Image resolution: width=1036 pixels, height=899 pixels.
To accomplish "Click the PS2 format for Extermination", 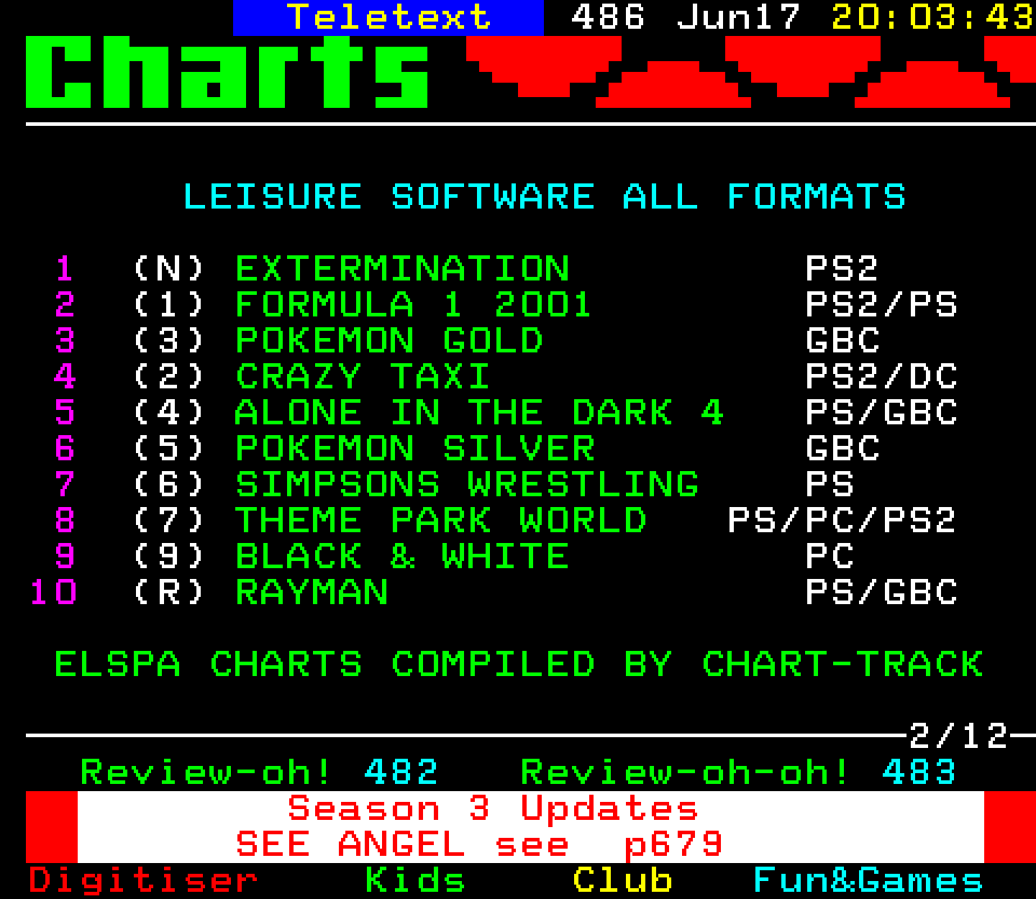I will (842, 269).
